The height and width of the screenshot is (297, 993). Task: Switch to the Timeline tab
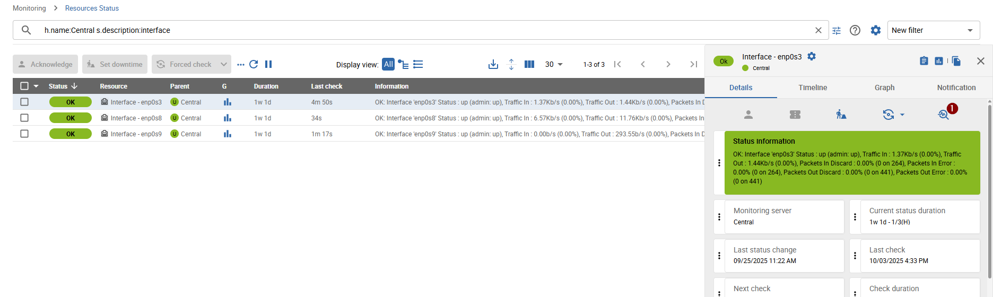click(x=813, y=88)
